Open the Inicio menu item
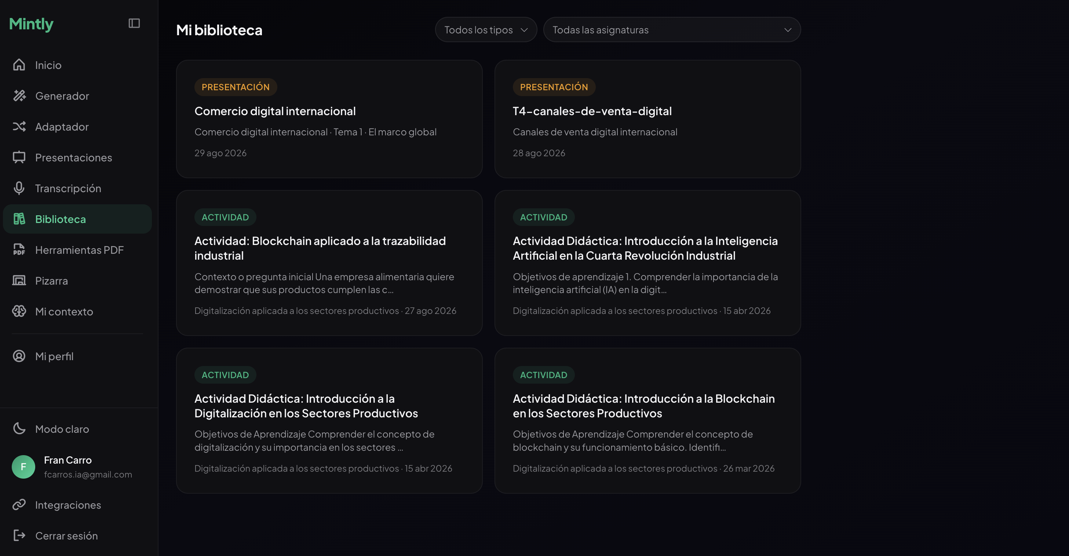The height and width of the screenshot is (556, 1069). (x=77, y=65)
